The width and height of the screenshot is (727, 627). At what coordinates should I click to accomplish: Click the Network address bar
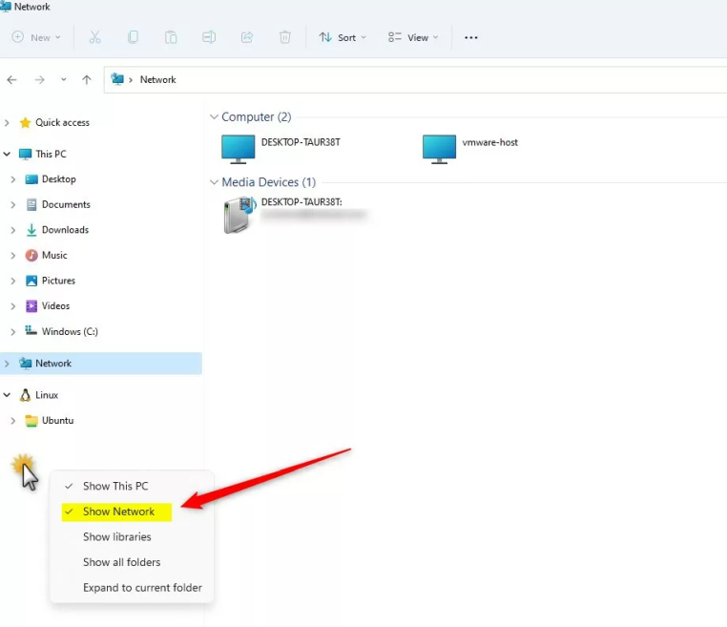coord(382,80)
